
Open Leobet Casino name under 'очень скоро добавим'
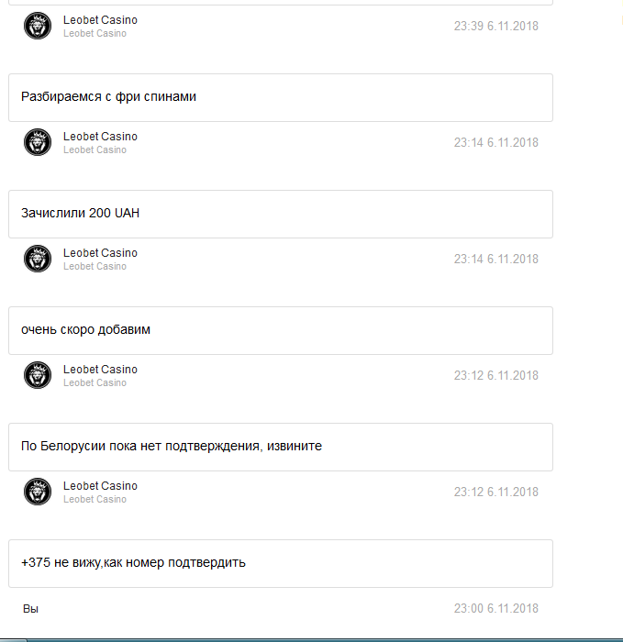100,370
